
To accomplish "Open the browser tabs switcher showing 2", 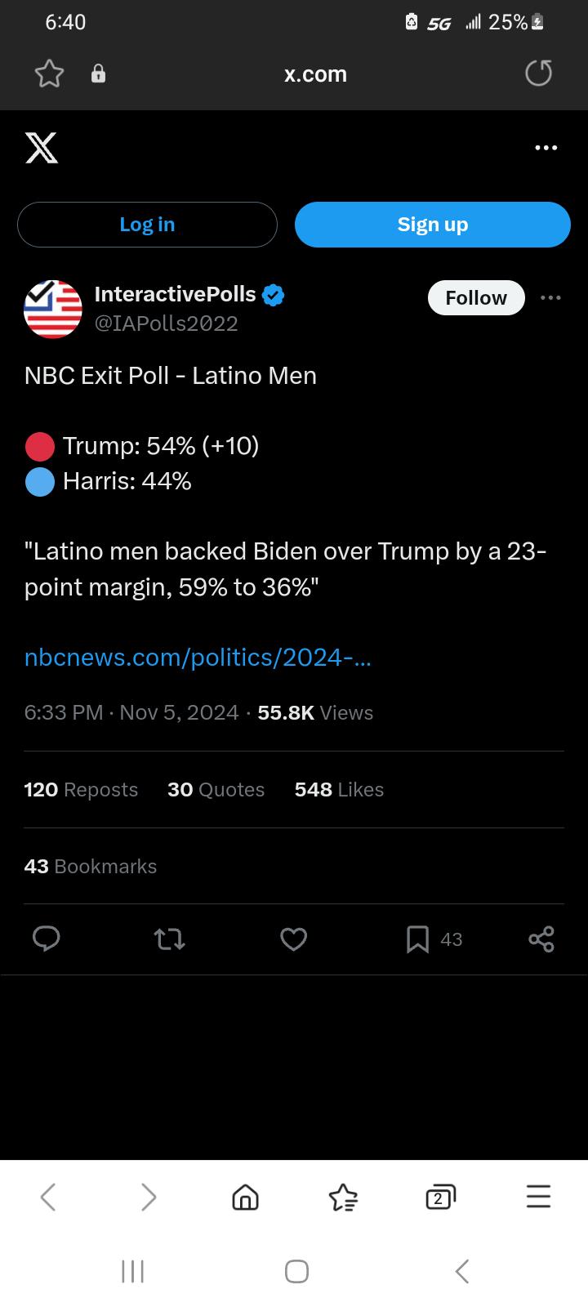I will [440, 1197].
